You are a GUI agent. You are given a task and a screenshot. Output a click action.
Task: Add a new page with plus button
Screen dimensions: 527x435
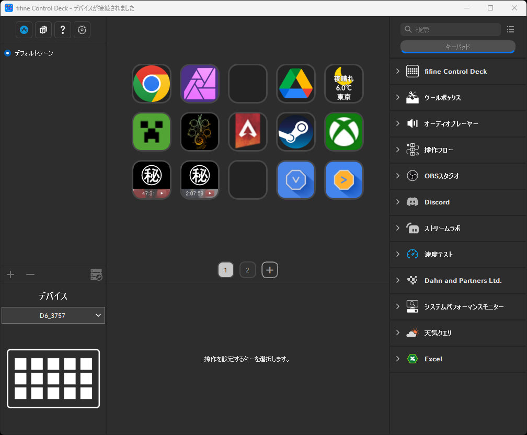point(270,270)
